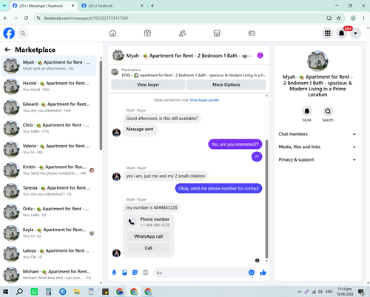Click the browser tab search dropdown
370x297 pixels.
(4, 6)
